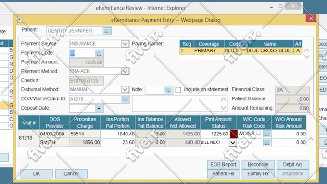Click the Check # field EG01855125
This screenshot has height=184, width=327.
[x=87, y=81]
